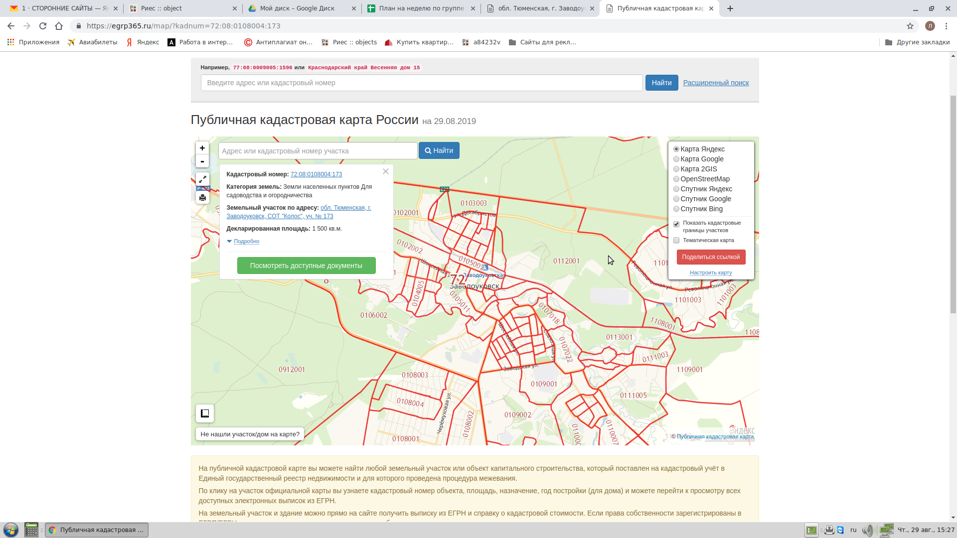Select the Спутник Bing radio option
957x538 pixels.
tap(676, 209)
